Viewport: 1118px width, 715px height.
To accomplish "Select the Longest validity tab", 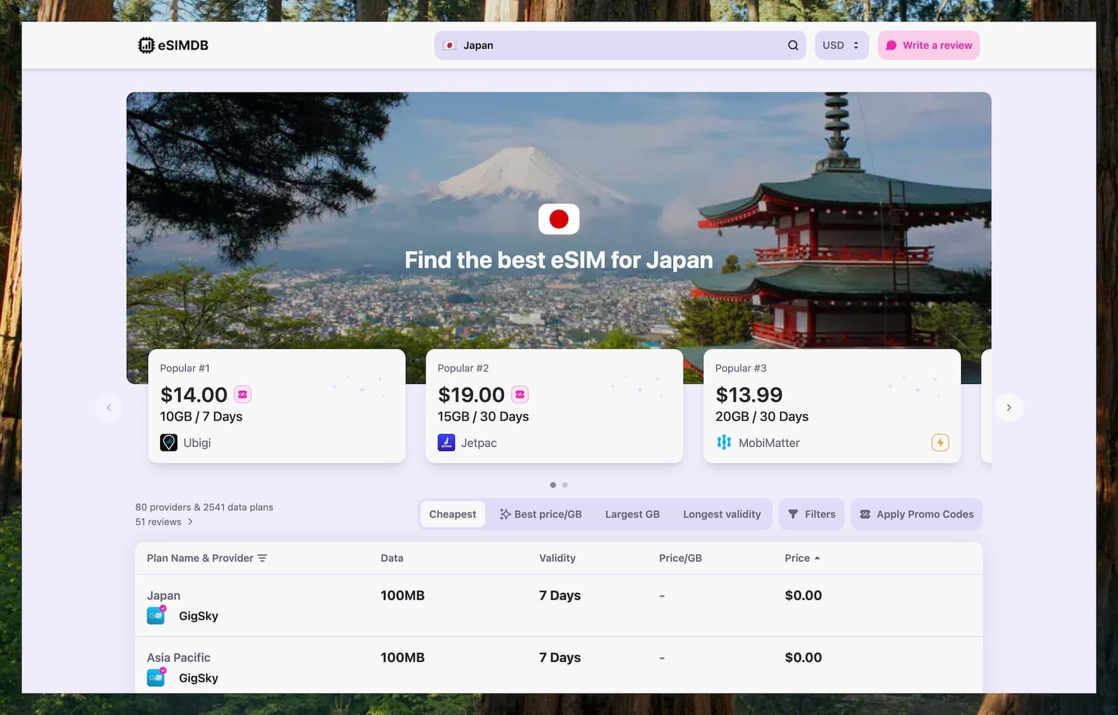I will pos(721,515).
